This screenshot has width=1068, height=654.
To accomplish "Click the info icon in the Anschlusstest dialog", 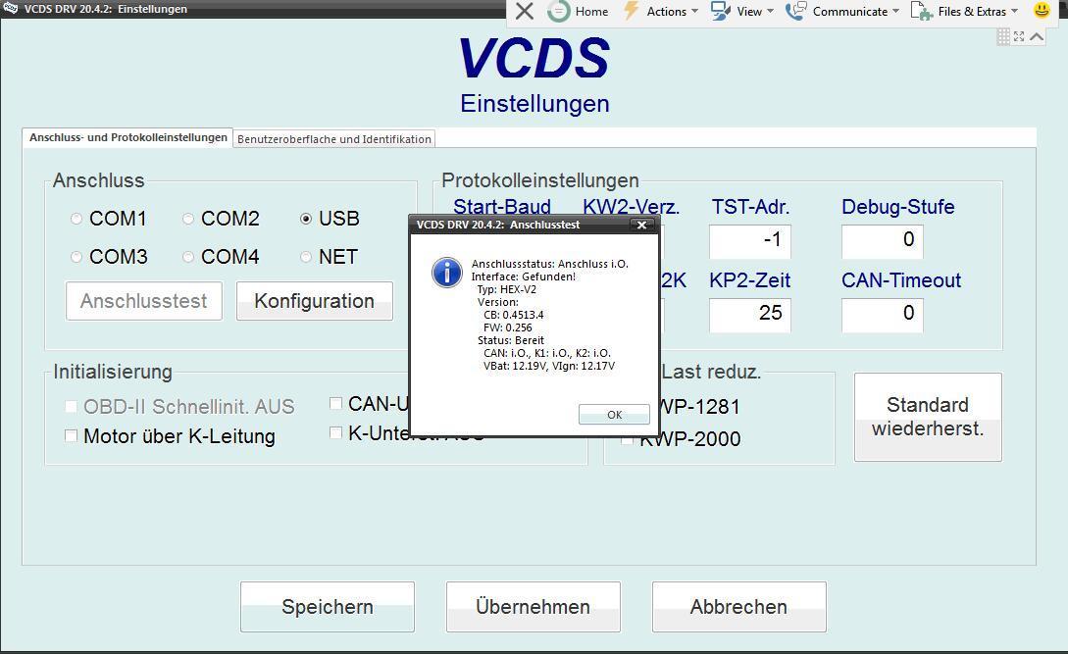I will pyautogui.click(x=446, y=273).
